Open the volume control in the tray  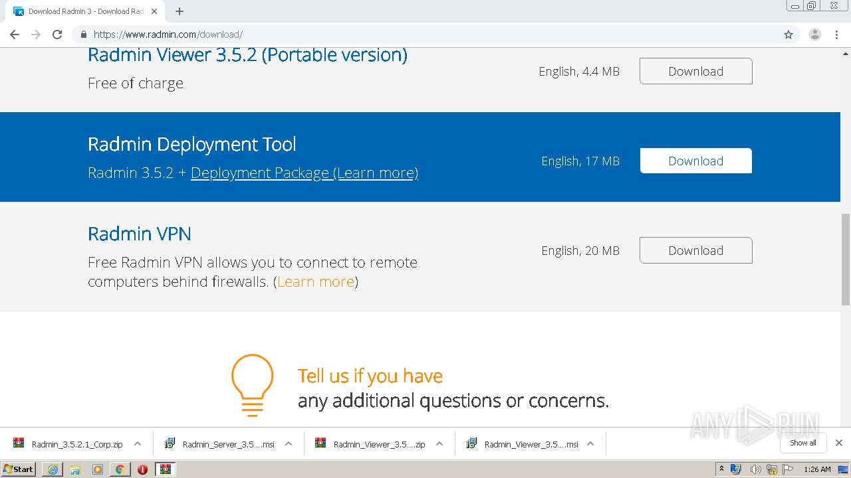[755, 469]
